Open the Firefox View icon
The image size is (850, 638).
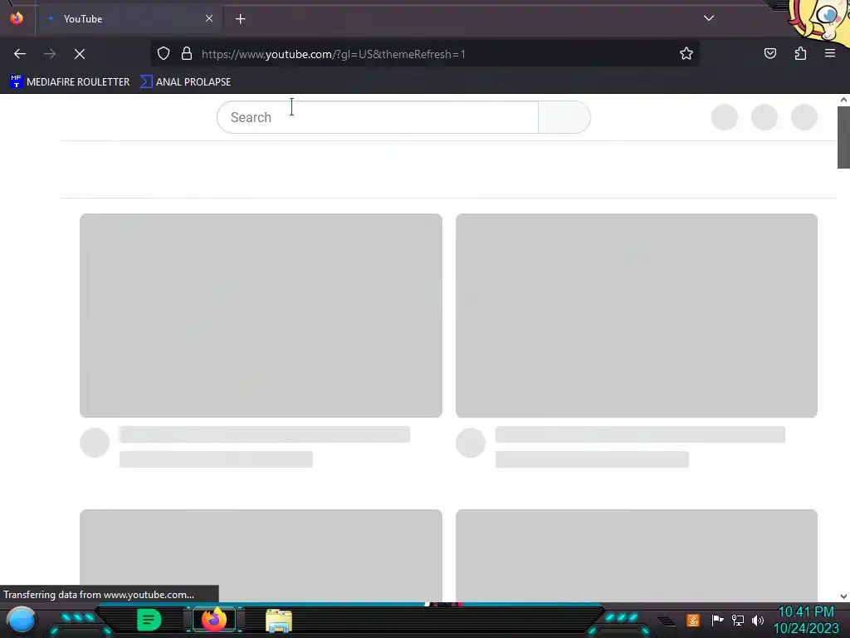(17, 18)
